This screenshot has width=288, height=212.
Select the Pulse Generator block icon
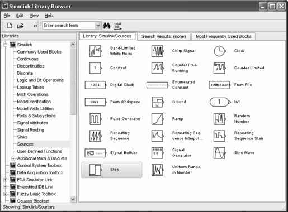96,119
